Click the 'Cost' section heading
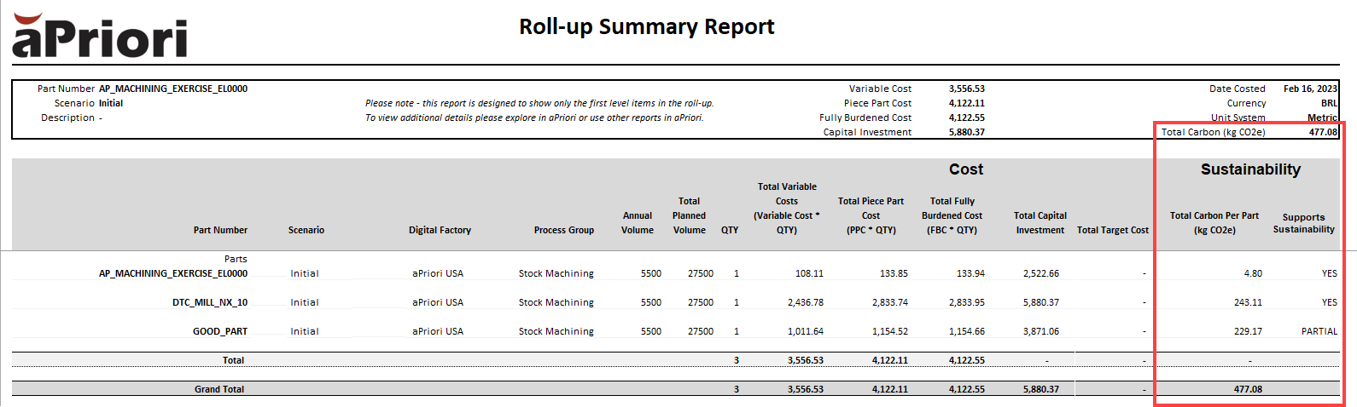The width and height of the screenshot is (1357, 407). [x=966, y=169]
